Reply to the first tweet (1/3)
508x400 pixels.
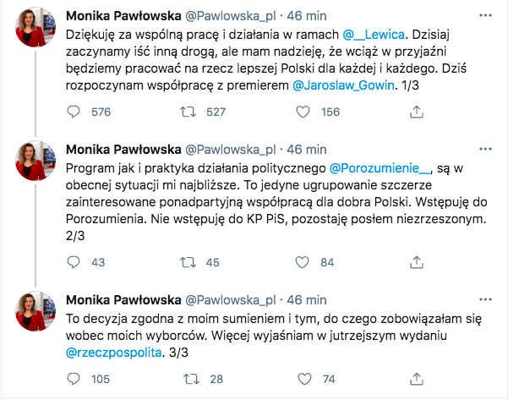point(74,112)
